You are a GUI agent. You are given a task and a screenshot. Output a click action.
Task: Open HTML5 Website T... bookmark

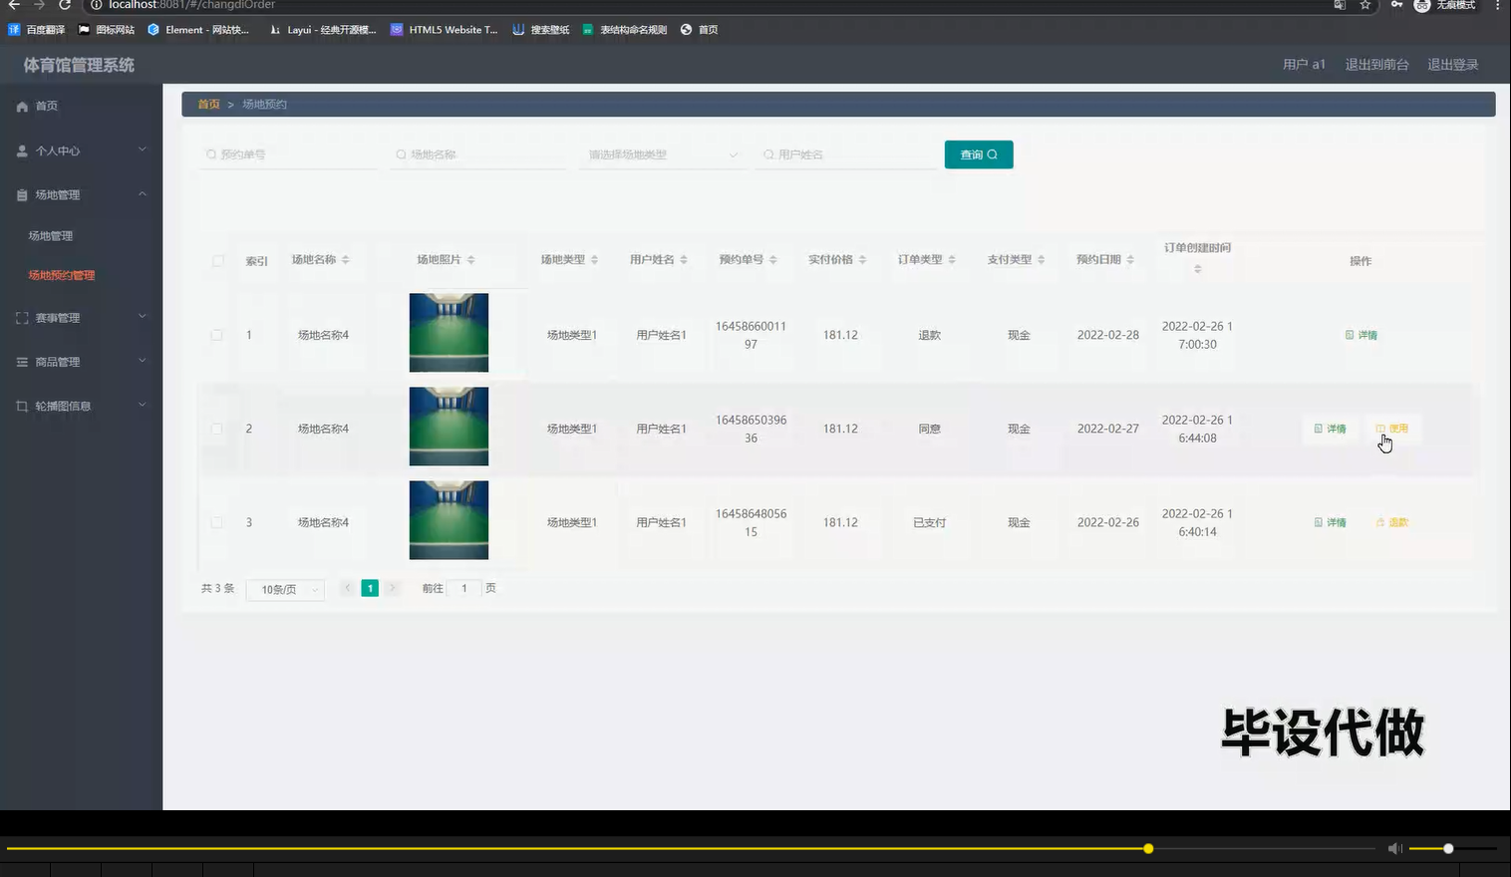(x=444, y=30)
